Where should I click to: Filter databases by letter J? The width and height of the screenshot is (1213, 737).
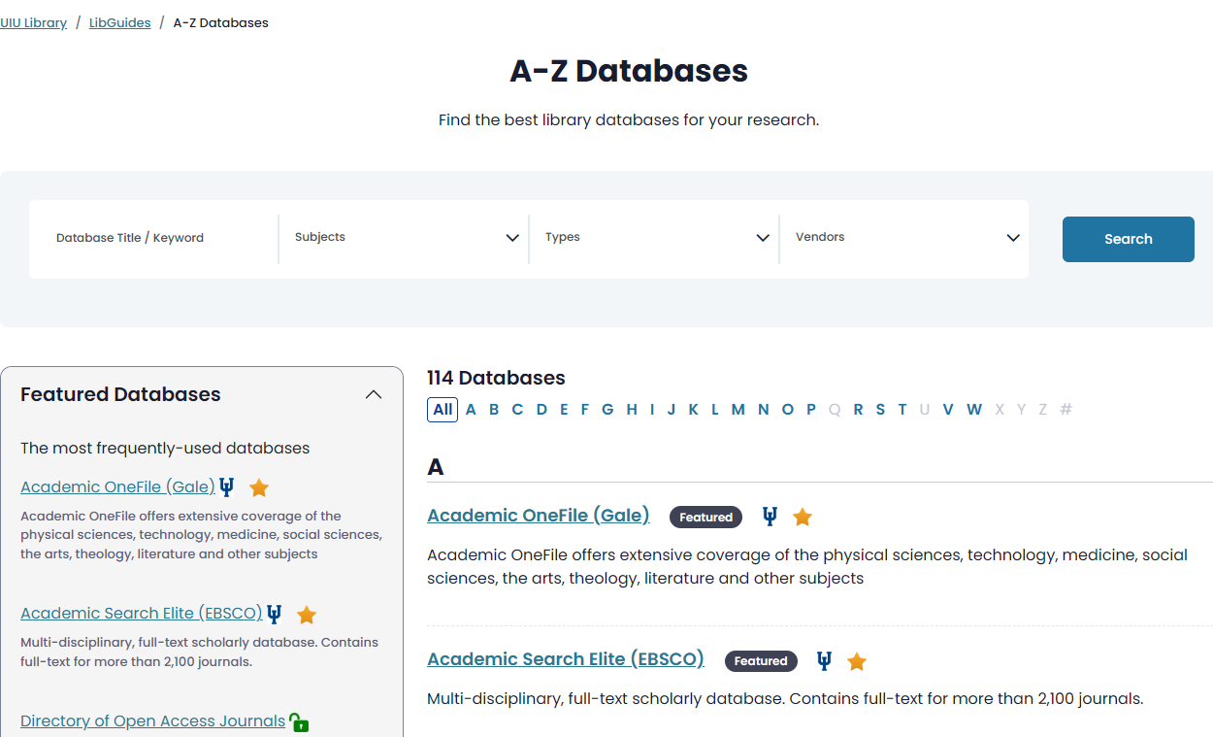click(x=672, y=410)
